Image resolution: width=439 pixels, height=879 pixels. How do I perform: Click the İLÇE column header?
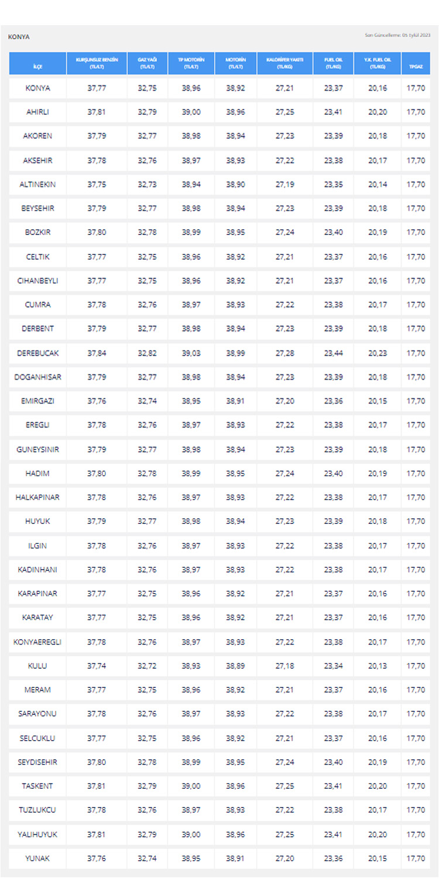coord(37,63)
